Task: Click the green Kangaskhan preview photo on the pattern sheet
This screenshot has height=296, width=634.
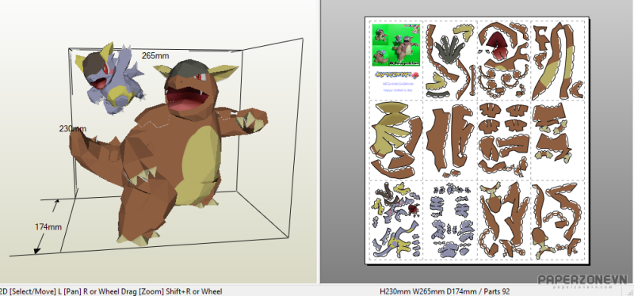Action: click(395, 45)
